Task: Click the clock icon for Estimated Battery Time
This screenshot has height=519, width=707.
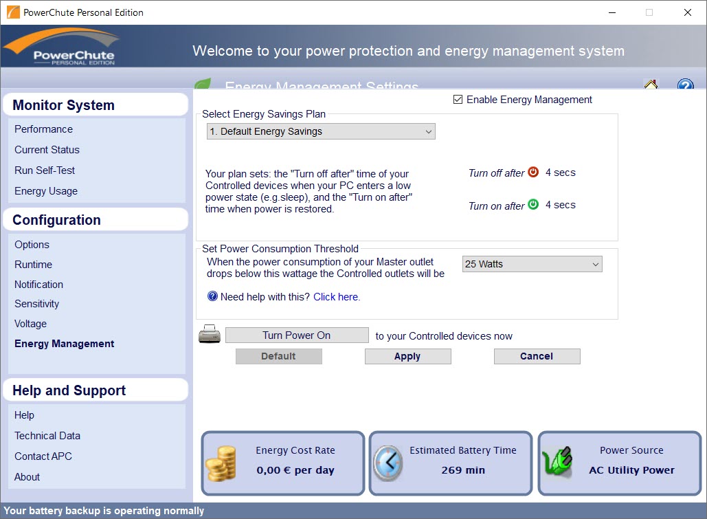Action: click(388, 463)
